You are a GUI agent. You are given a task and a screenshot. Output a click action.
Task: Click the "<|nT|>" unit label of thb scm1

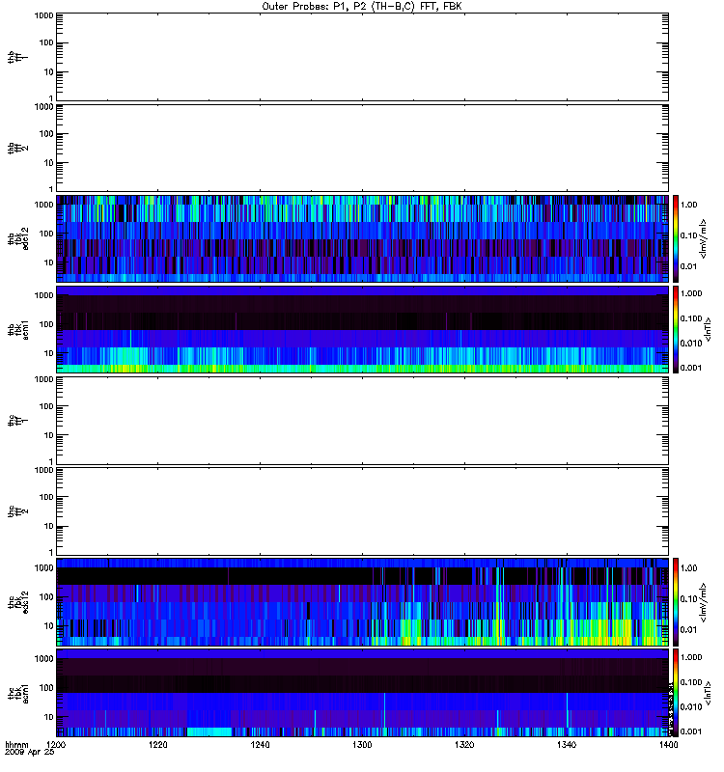click(x=709, y=329)
